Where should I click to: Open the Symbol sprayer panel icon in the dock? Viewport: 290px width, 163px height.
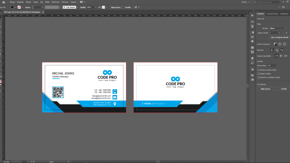[x=252, y=26]
